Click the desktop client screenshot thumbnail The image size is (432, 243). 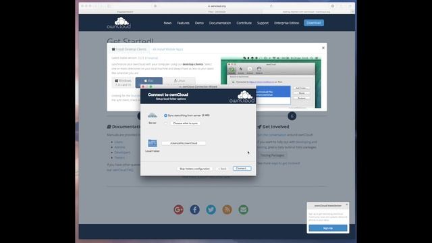pyautogui.click(x=271, y=82)
